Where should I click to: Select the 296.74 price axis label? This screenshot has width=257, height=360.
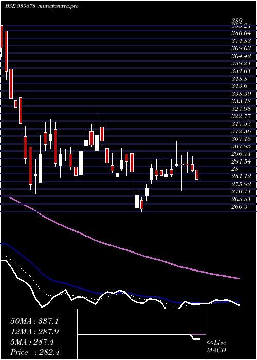point(241,154)
